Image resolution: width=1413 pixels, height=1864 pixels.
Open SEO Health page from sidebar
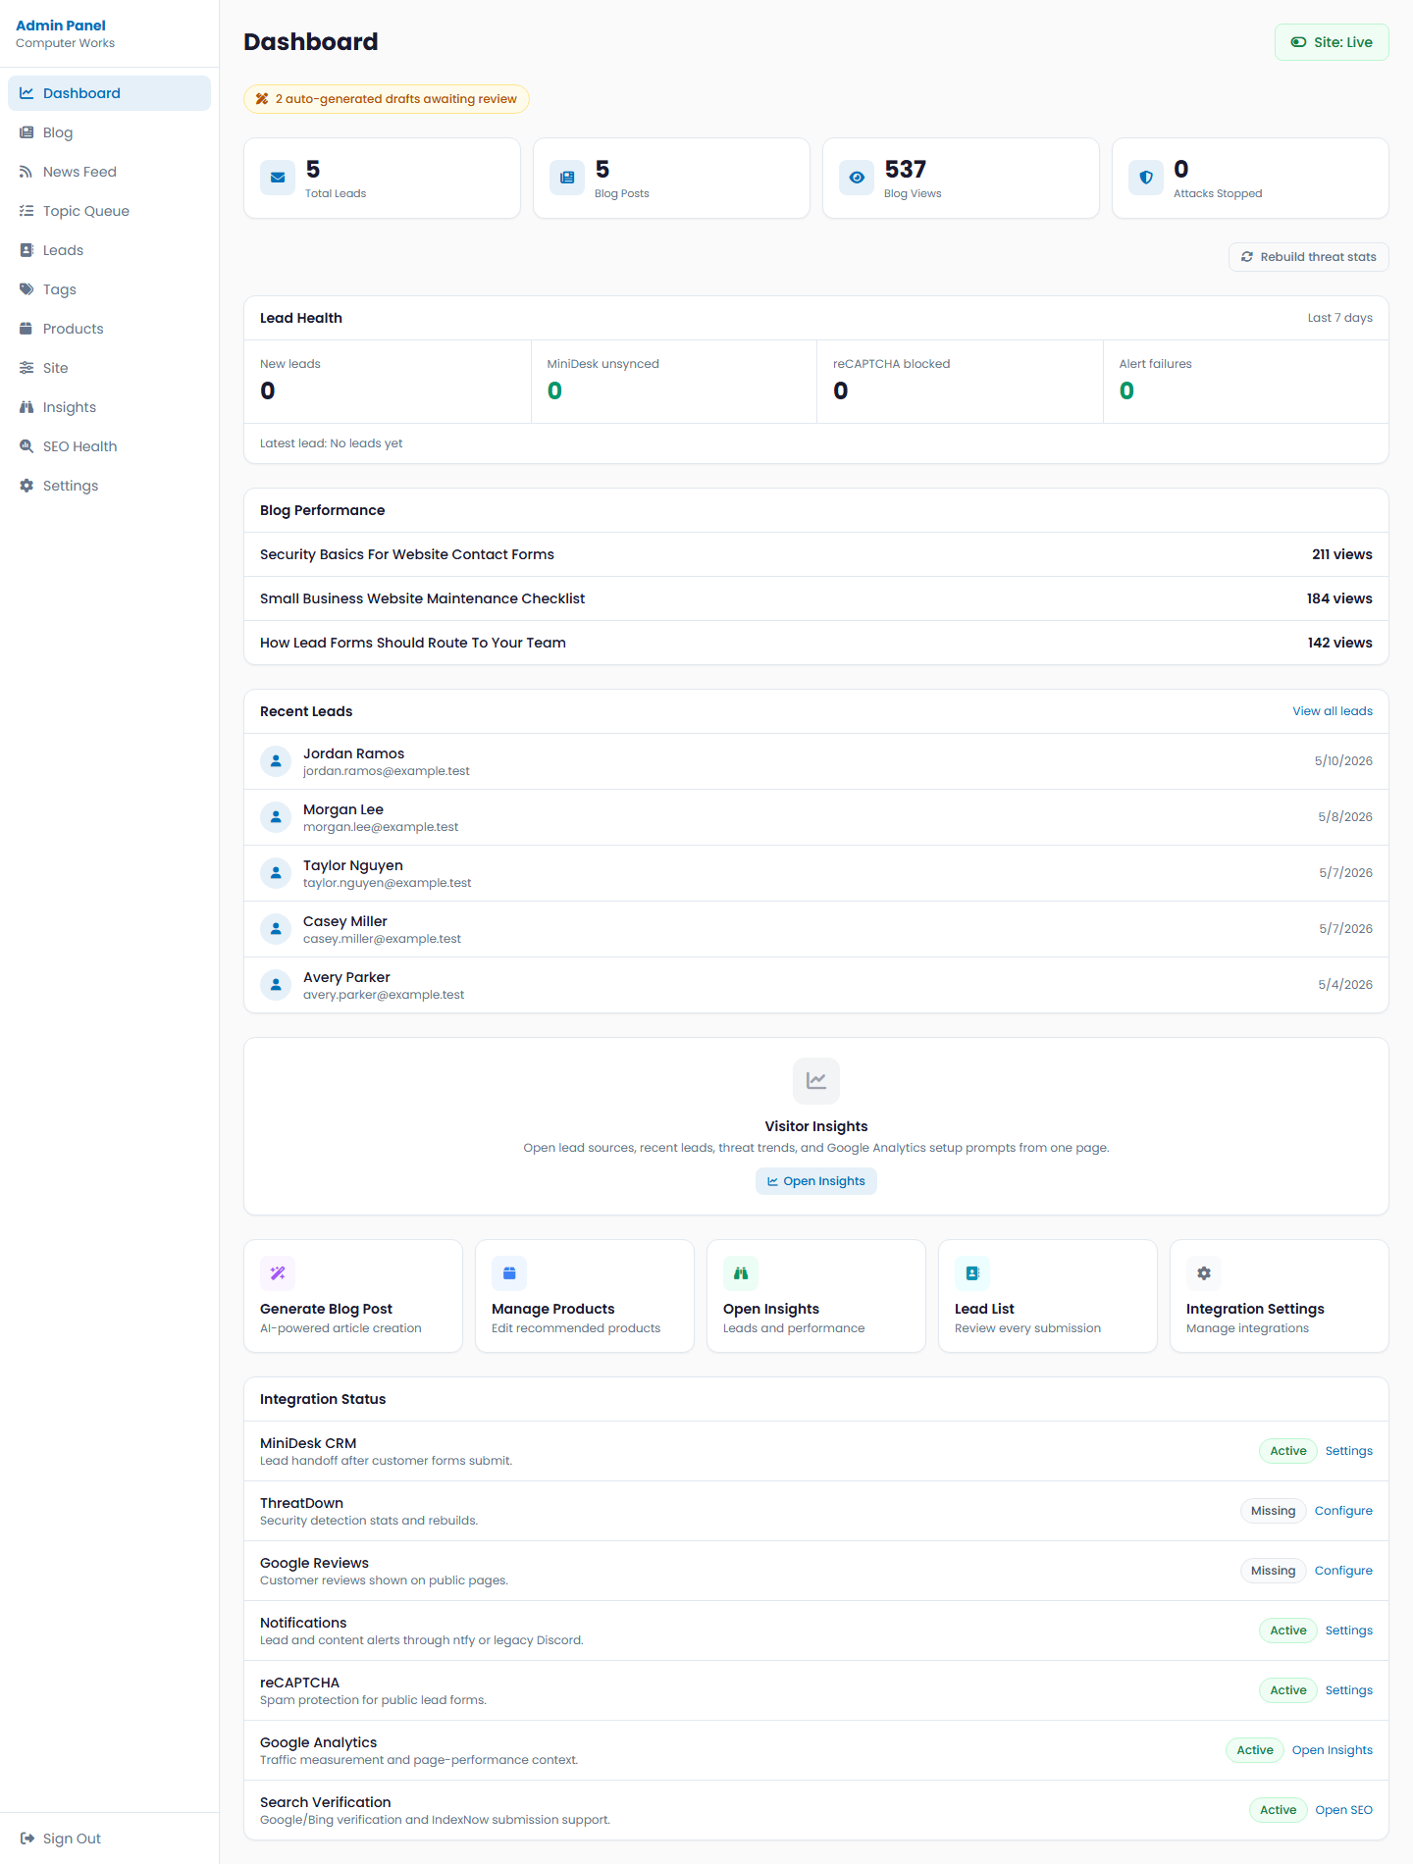point(109,446)
